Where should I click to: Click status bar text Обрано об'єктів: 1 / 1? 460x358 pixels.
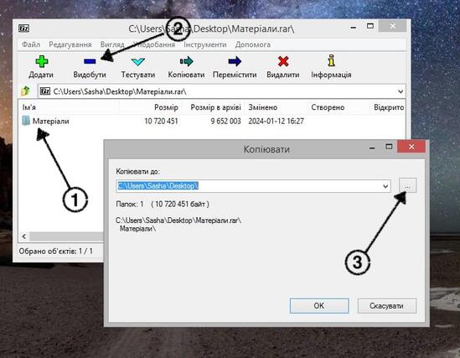click(x=56, y=252)
